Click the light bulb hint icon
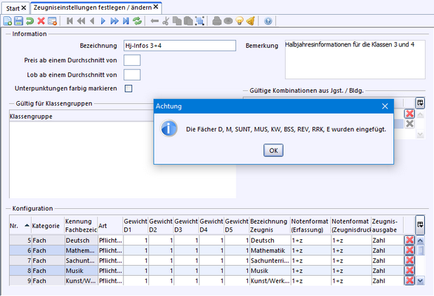 point(239,21)
